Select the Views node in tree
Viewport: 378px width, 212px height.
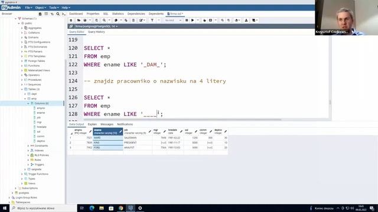(x=31, y=183)
